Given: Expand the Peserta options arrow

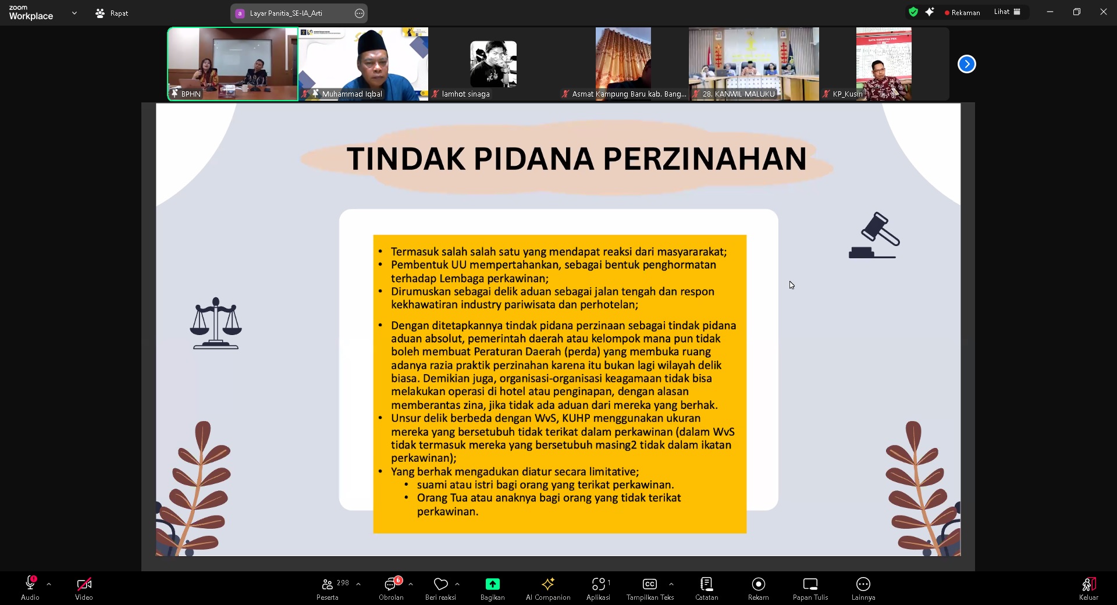Looking at the screenshot, I should 358,583.
